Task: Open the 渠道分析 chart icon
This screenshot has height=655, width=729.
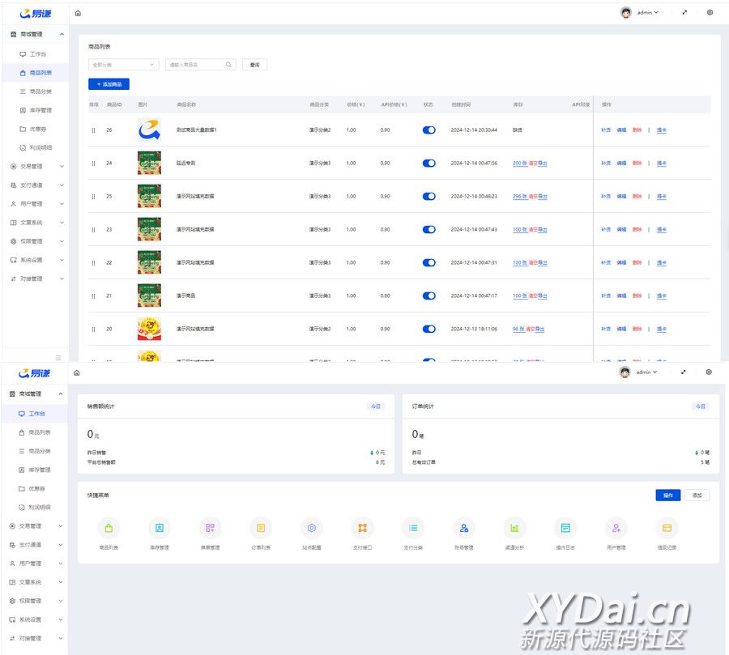Action: pyautogui.click(x=514, y=528)
